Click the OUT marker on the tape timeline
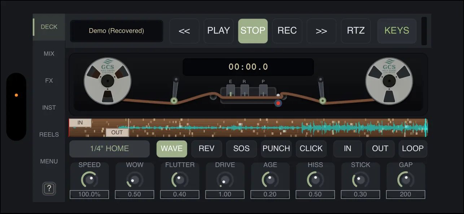The height and width of the screenshot is (214, 464). [x=117, y=133]
